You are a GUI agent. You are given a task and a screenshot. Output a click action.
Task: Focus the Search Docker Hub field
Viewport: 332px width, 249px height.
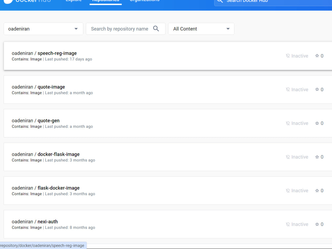[x=273, y=2]
